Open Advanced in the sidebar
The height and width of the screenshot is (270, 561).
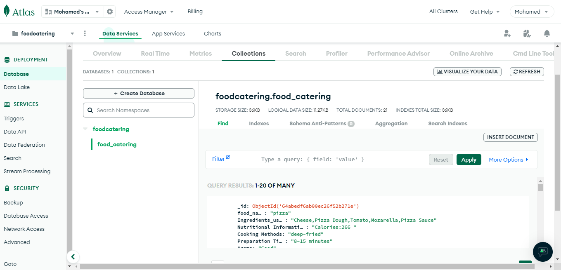tap(17, 242)
